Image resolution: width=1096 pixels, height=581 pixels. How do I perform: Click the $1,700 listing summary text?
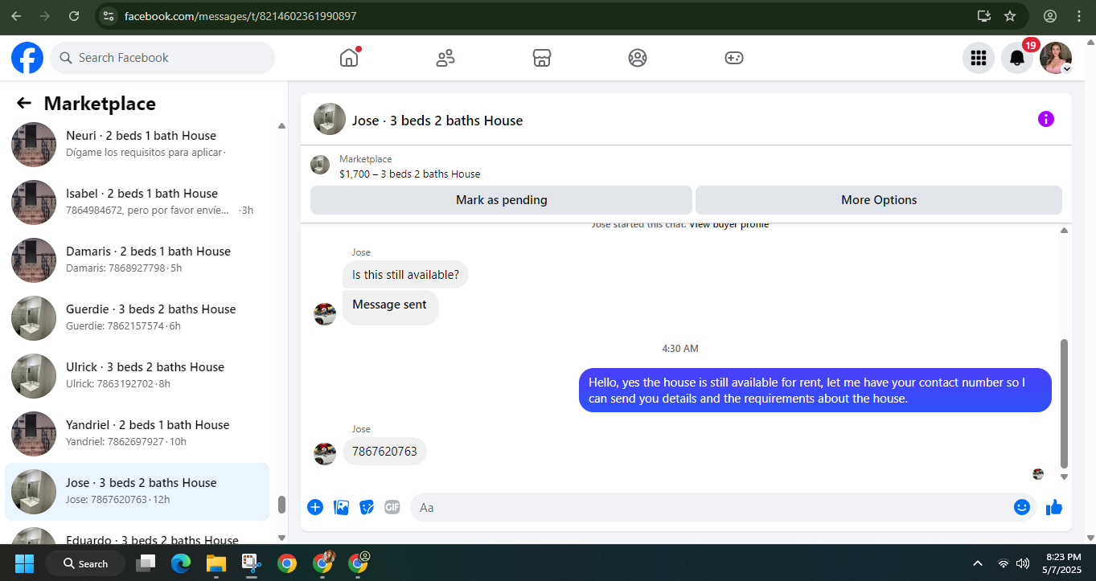pos(409,174)
